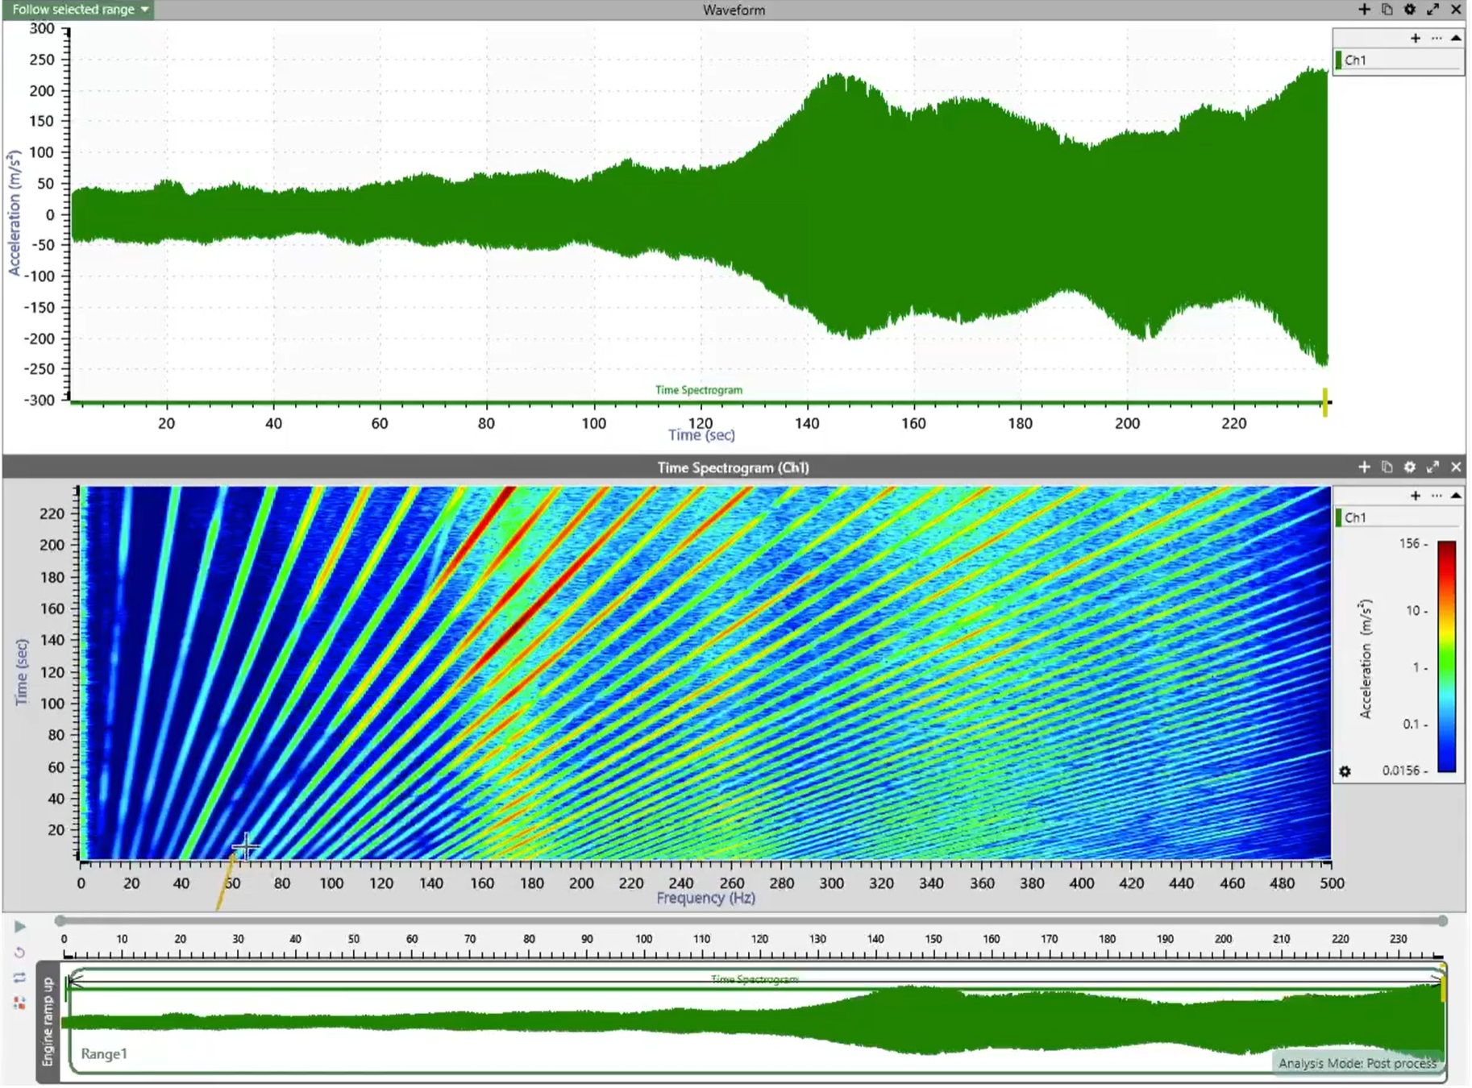Viewport: 1472px width, 1088px height.
Task: Play the recording
Action: 20,928
